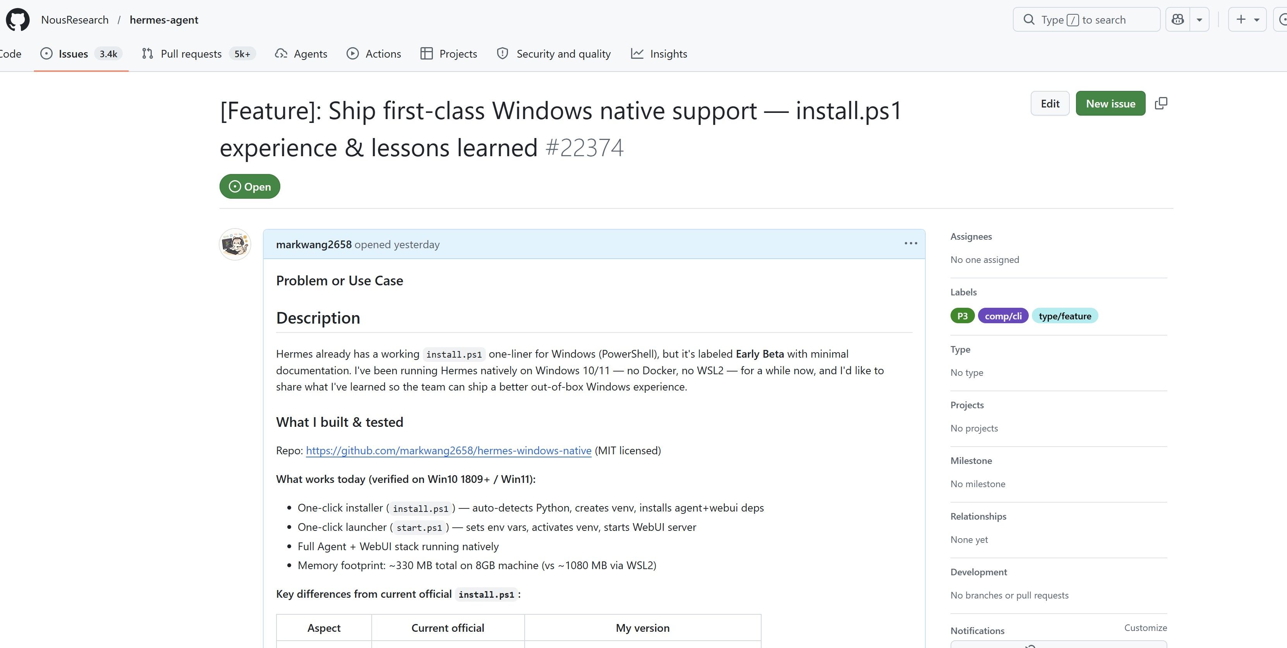The width and height of the screenshot is (1287, 648).
Task: Click the Open status badge
Action: (250, 187)
